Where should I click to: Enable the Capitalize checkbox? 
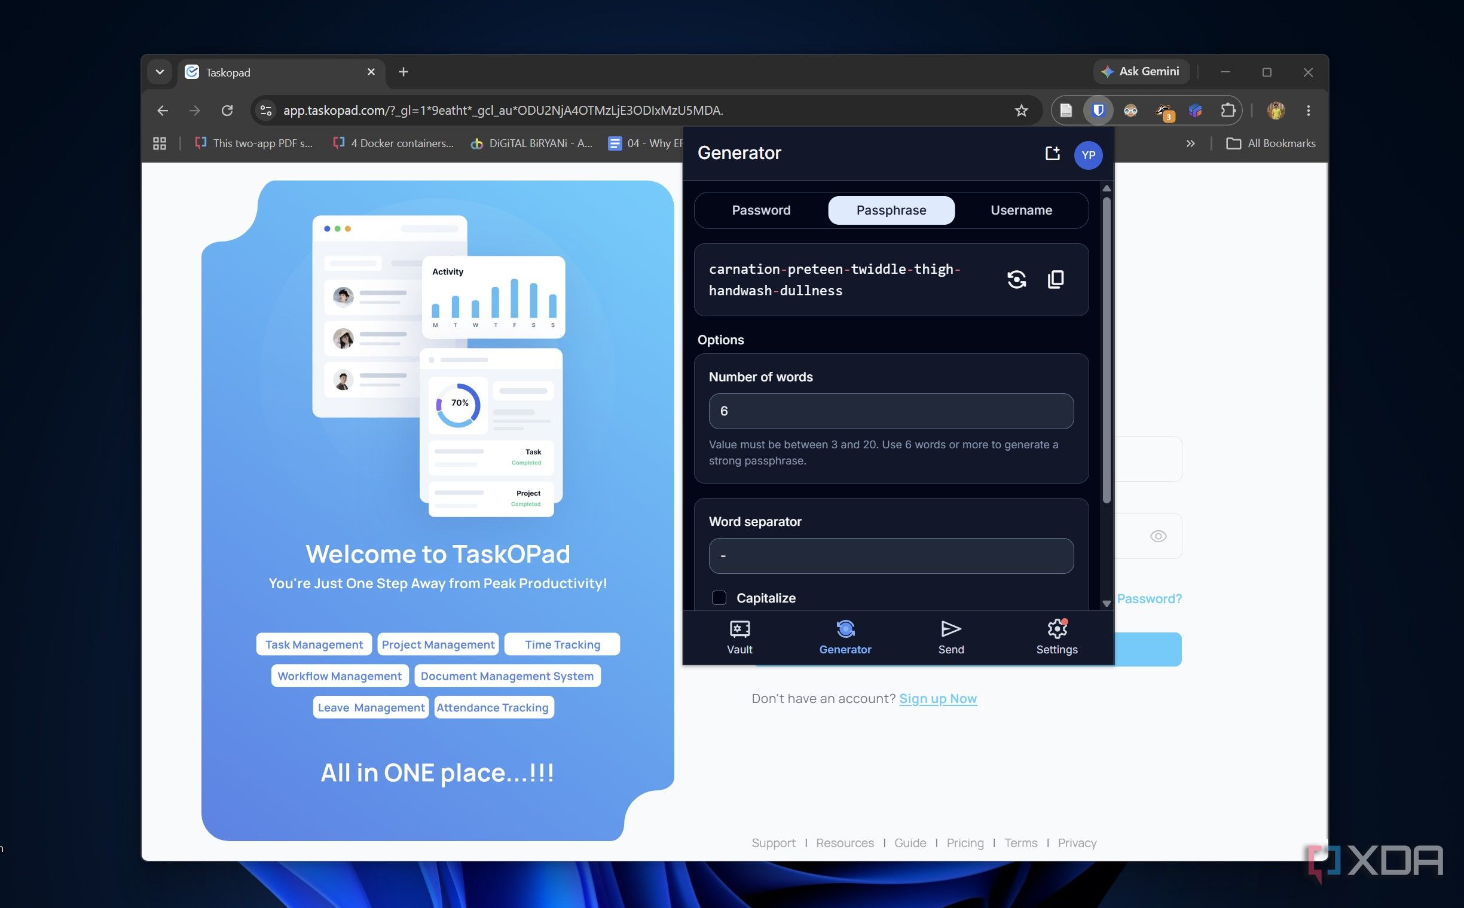pyautogui.click(x=719, y=598)
